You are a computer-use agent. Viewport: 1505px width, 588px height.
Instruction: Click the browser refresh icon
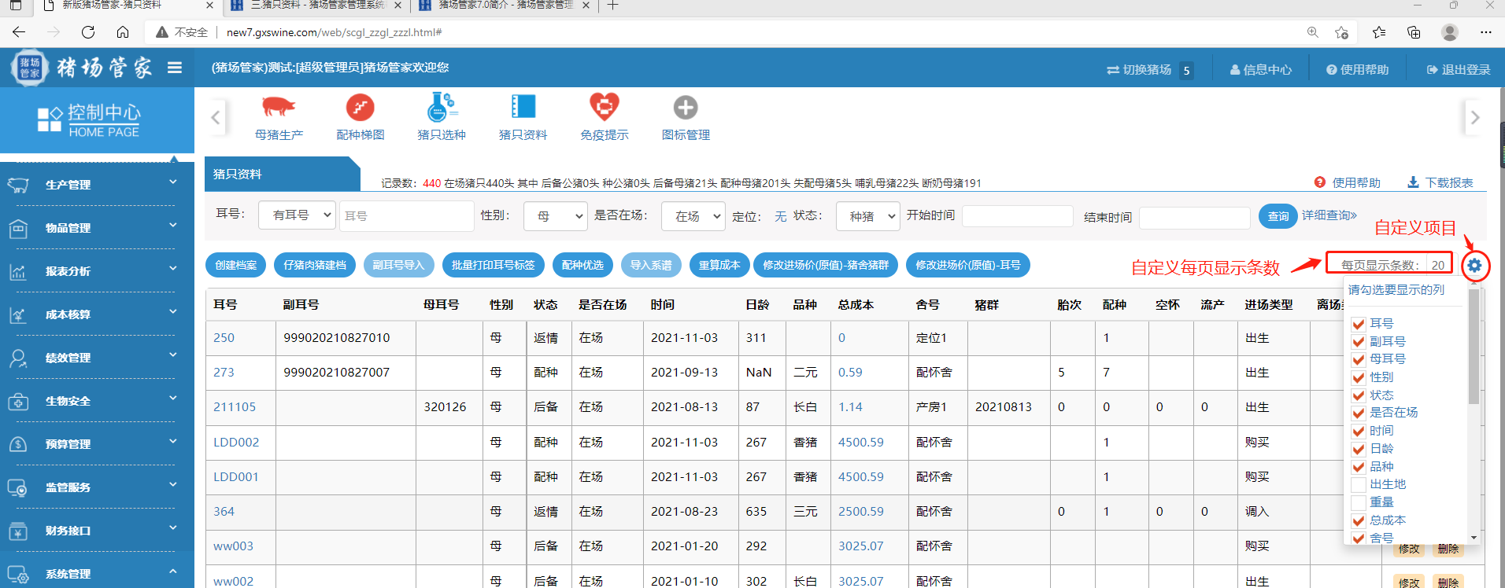(x=88, y=32)
